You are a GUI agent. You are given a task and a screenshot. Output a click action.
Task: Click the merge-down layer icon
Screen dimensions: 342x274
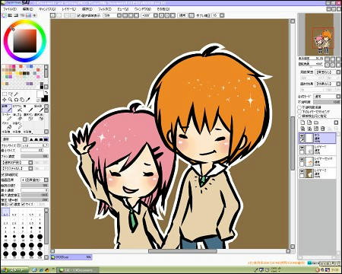[309, 129]
